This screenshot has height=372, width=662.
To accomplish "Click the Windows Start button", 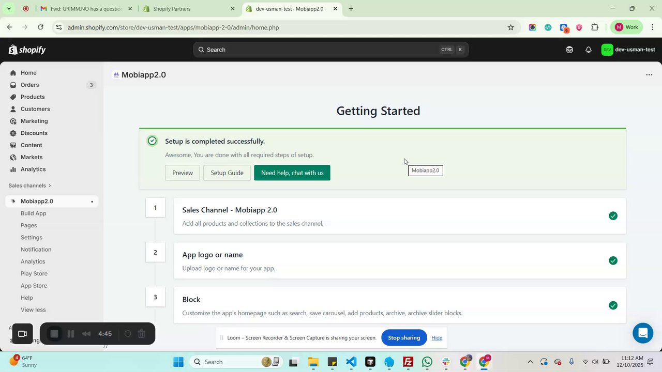I will click(178, 362).
